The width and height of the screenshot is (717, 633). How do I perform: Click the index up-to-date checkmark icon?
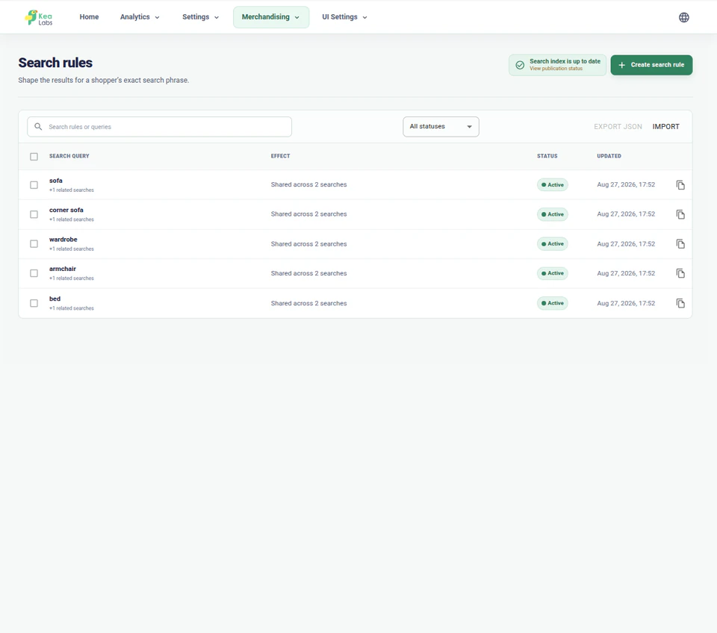[x=520, y=65]
